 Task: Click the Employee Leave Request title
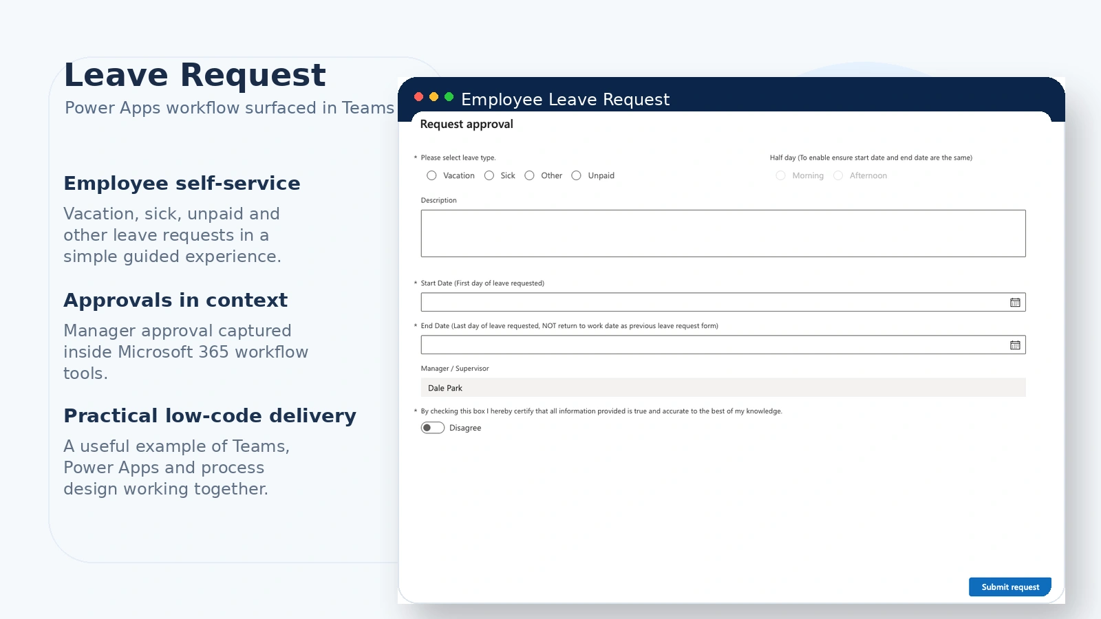(x=565, y=100)
